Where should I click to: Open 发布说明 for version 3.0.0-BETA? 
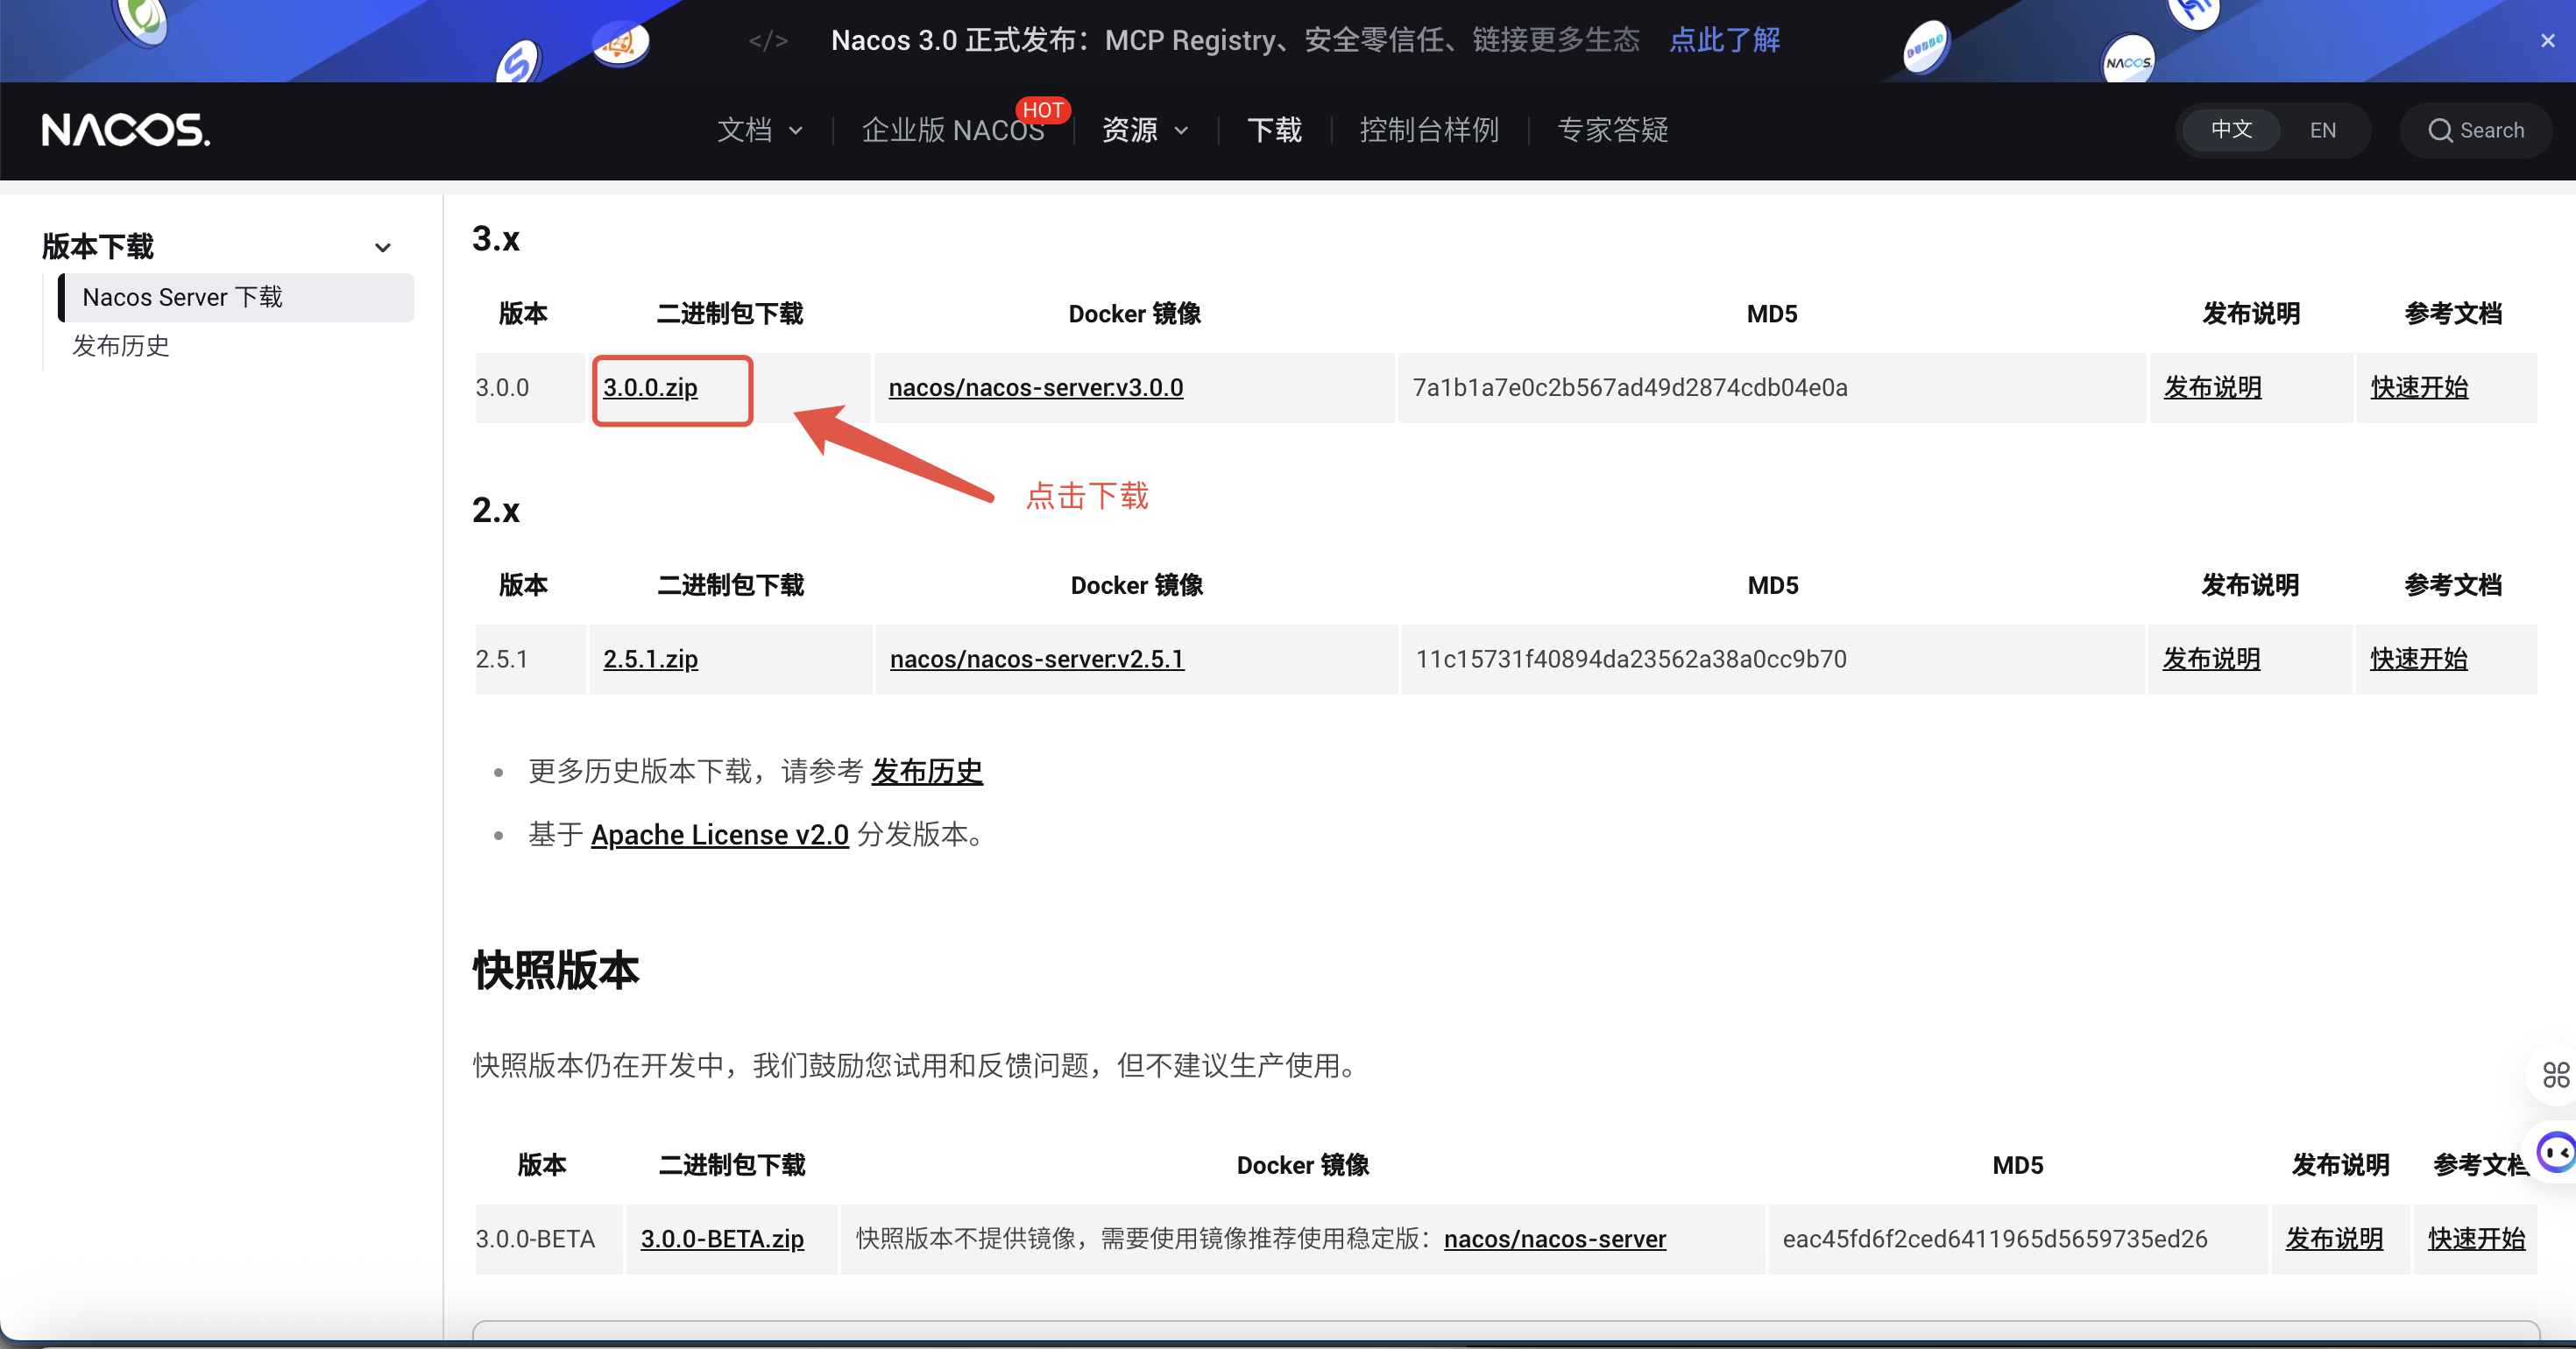tap(2334, 1239)
